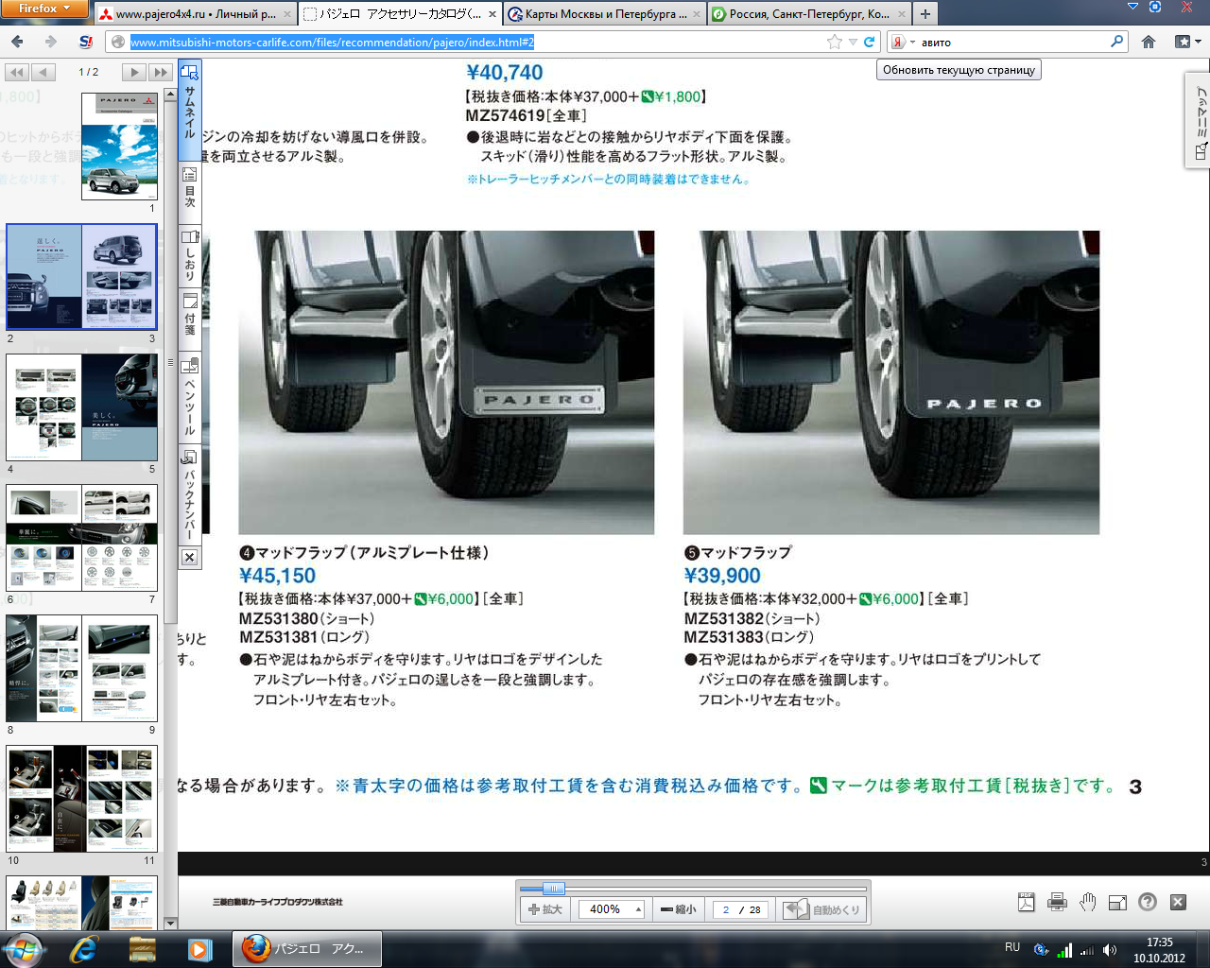1210x968 pixels.
Task: Click the printer icon in viewer toolbar
Action: click(1057, 902)
